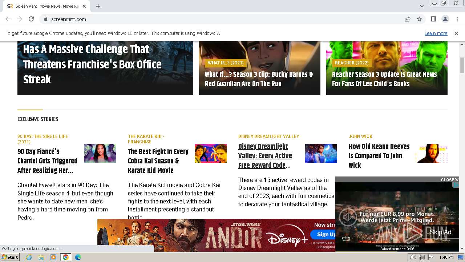
Task: Click the Andor Disney+ banner advertisement
Action: 217,235
